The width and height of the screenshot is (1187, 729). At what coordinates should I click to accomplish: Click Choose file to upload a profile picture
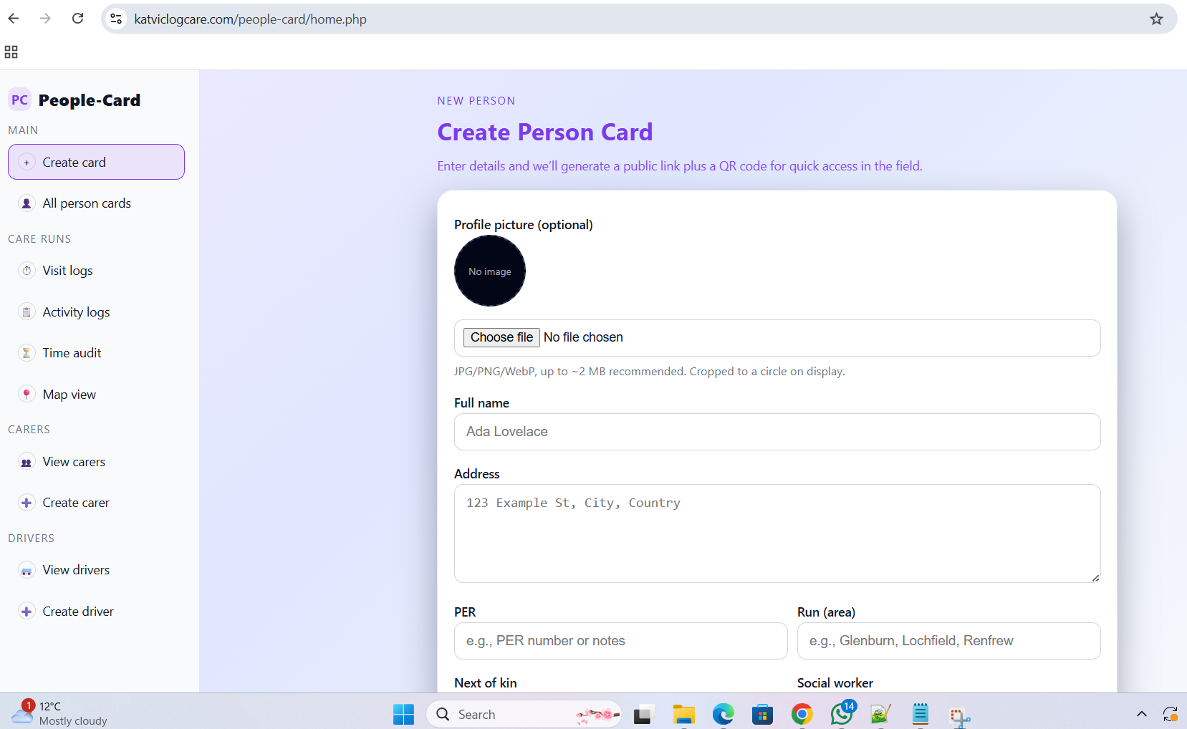501,337
